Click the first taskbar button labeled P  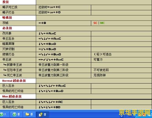(5, 114)
